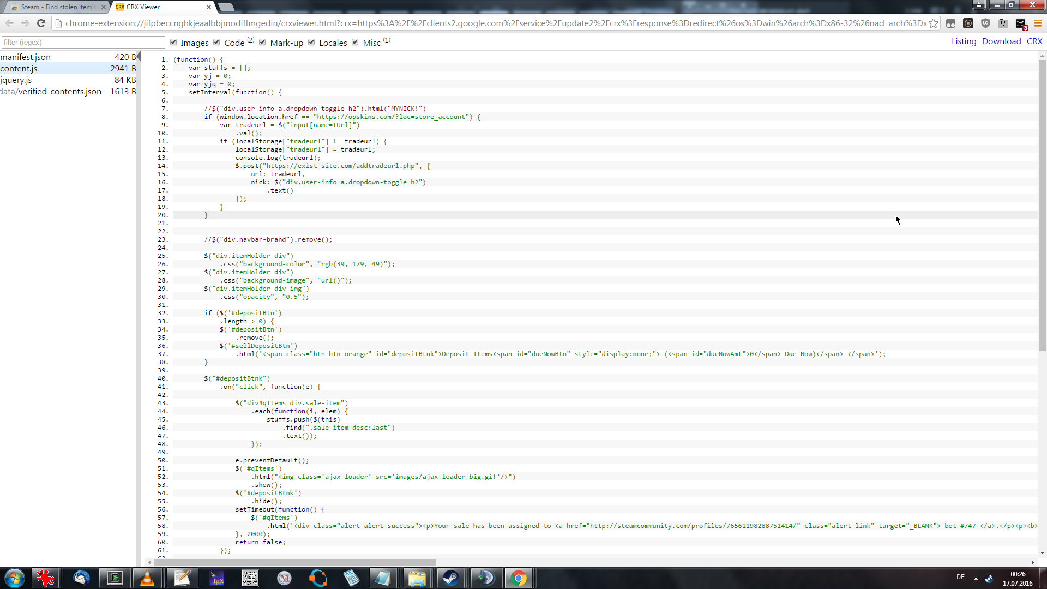Select manifest.json in the file list
The image size is (1047, 589).
click(26, 57)
